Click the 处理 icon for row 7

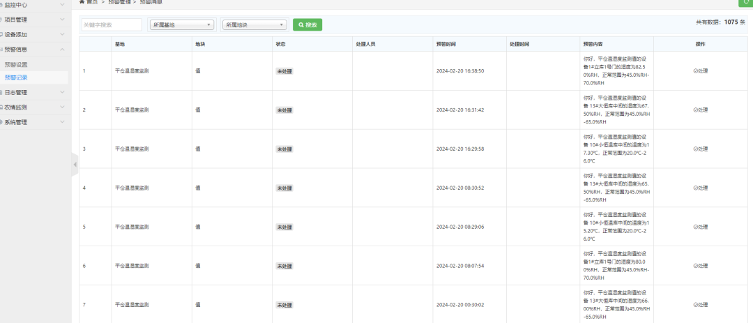coord(700,305)
